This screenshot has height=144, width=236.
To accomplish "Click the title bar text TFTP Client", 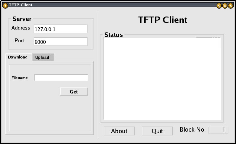I will coord(21,5).
